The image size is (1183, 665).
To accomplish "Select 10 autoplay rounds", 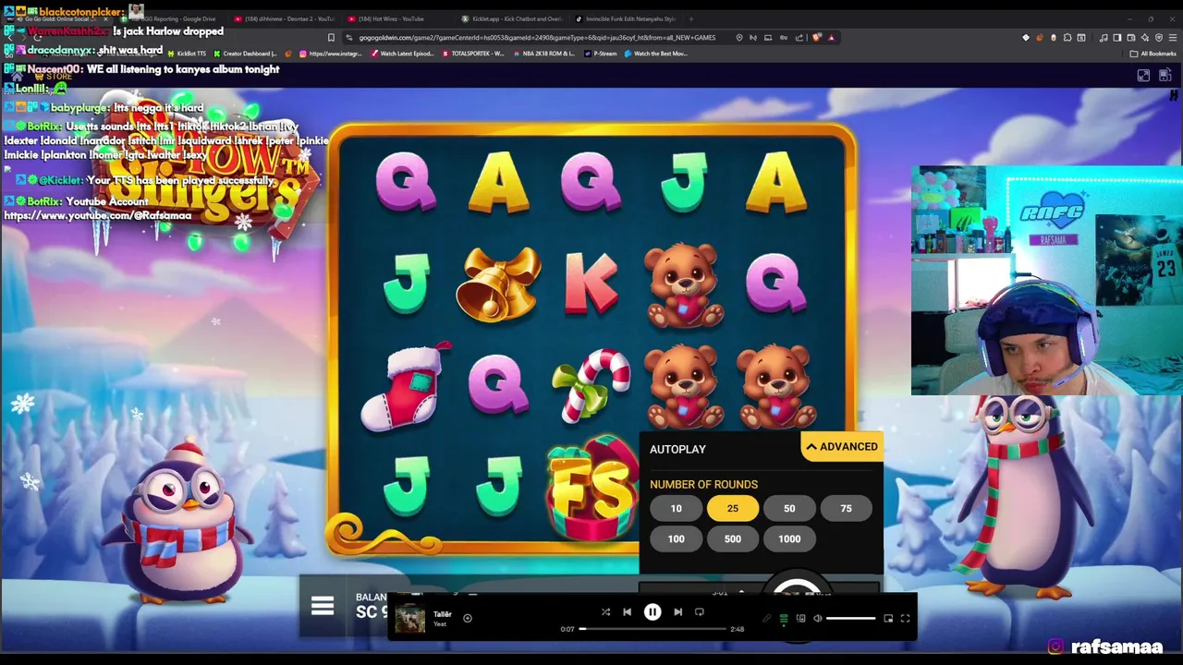I will (677, 508).
